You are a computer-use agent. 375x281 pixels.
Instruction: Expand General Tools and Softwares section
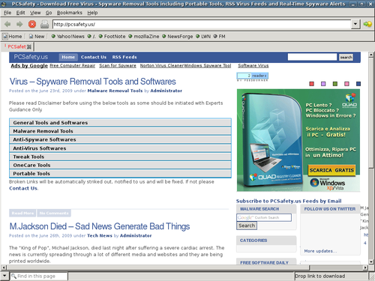pos(120,123)
